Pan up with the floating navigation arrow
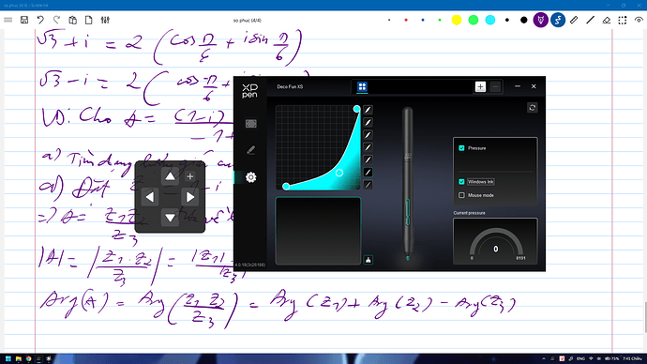This screenshot has height=364, width=647. click(x=170, y=176)
